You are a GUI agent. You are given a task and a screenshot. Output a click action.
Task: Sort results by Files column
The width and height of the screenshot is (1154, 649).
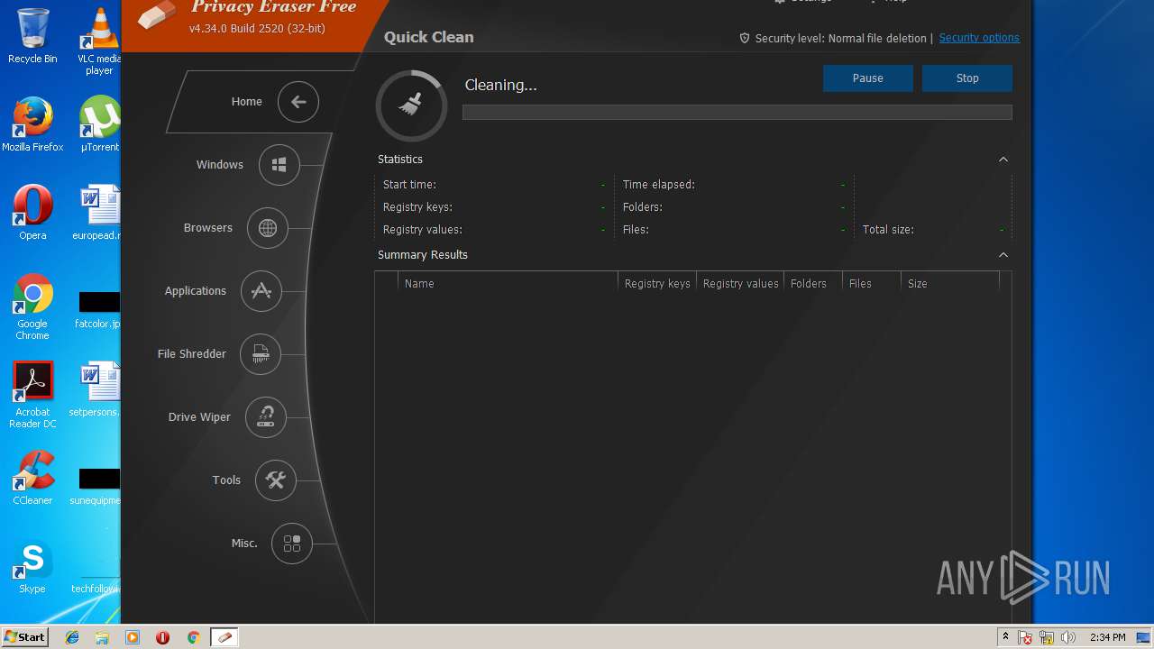click(871, 283)
